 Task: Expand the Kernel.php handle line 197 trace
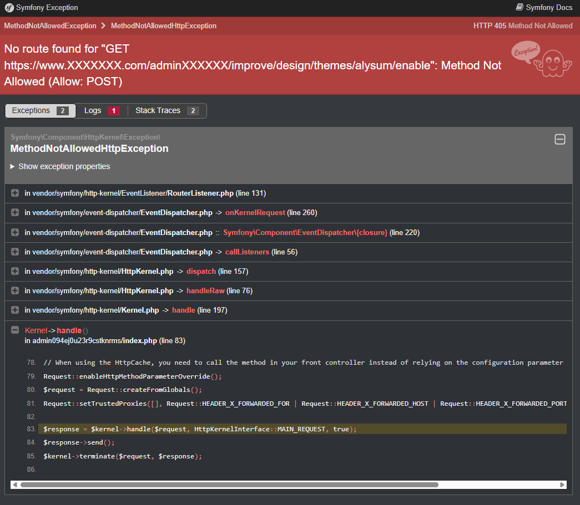point(15,310)
